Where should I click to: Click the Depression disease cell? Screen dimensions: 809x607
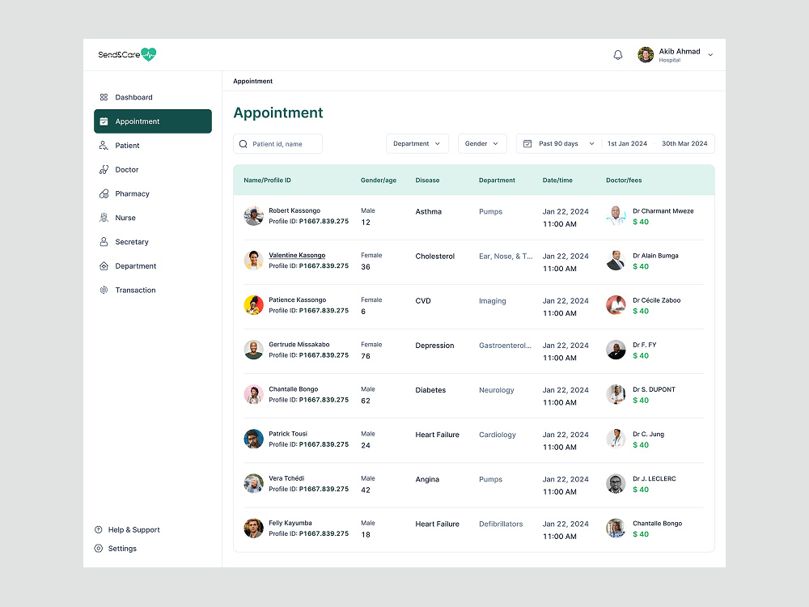pyautogui.click(x=434, y=346)
